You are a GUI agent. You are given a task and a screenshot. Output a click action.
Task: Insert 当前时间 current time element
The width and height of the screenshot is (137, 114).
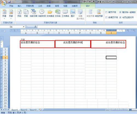pyautogui.click(x=42, y=13)
